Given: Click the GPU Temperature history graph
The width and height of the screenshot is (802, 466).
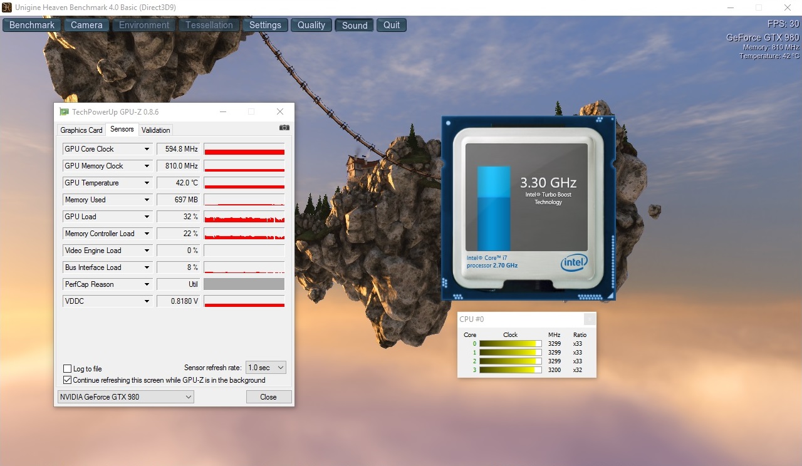Looking at the screenshot, I should pos(244,183).
